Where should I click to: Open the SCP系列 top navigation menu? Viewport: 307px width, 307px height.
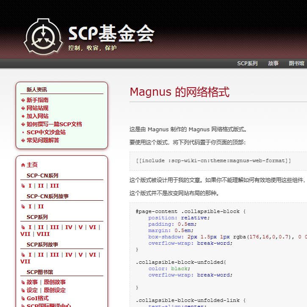(247, 64)
